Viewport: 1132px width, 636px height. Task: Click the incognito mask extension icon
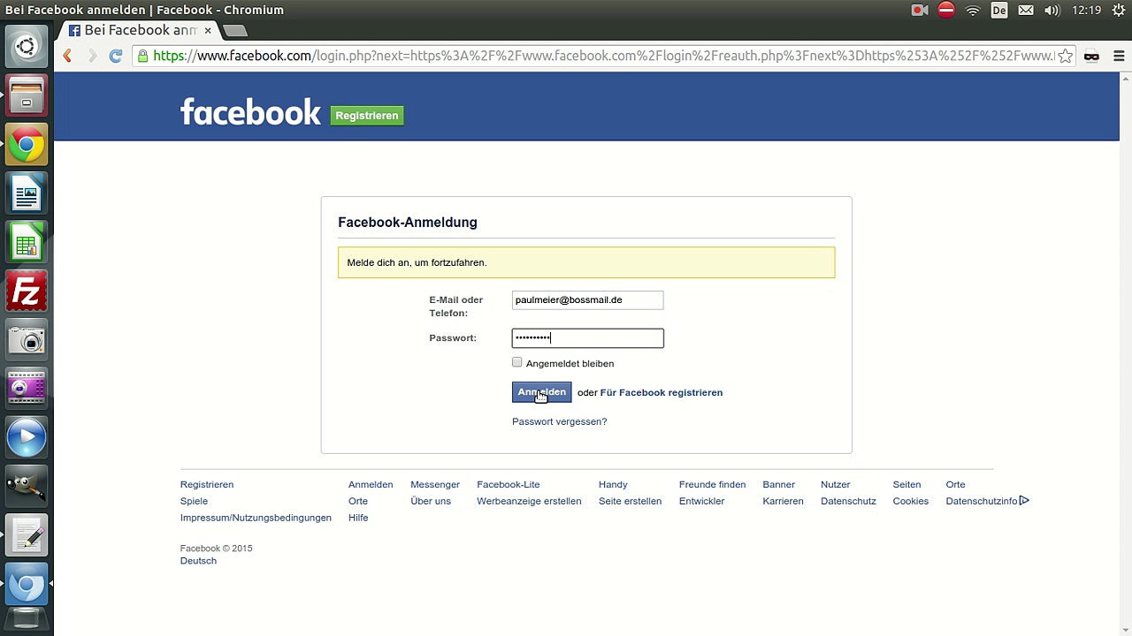pos(1092,56)
